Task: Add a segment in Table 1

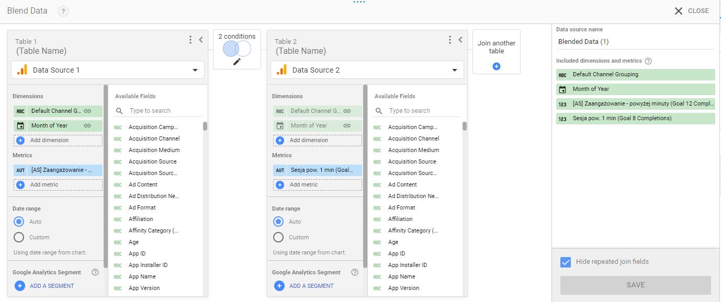Action: click(44, 286)
